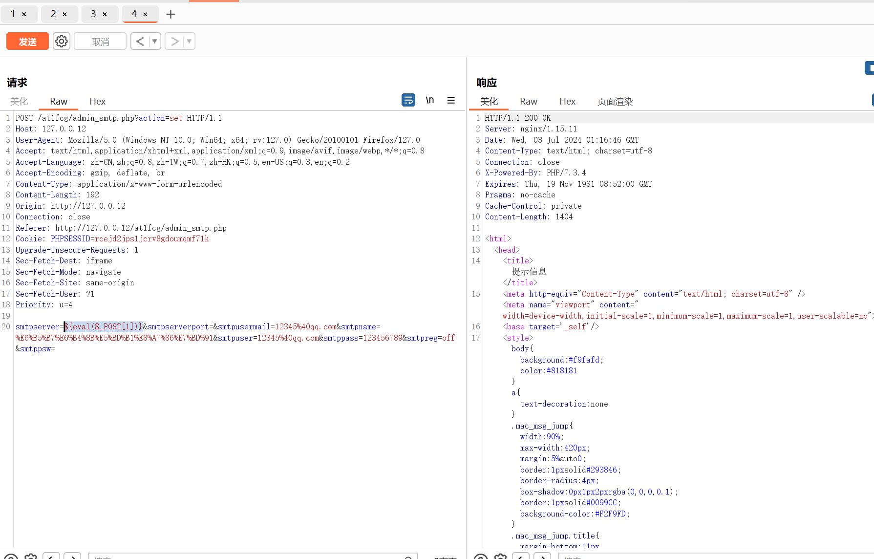
Task: Switch request view to Hex tab
Action: coord(97,101)
